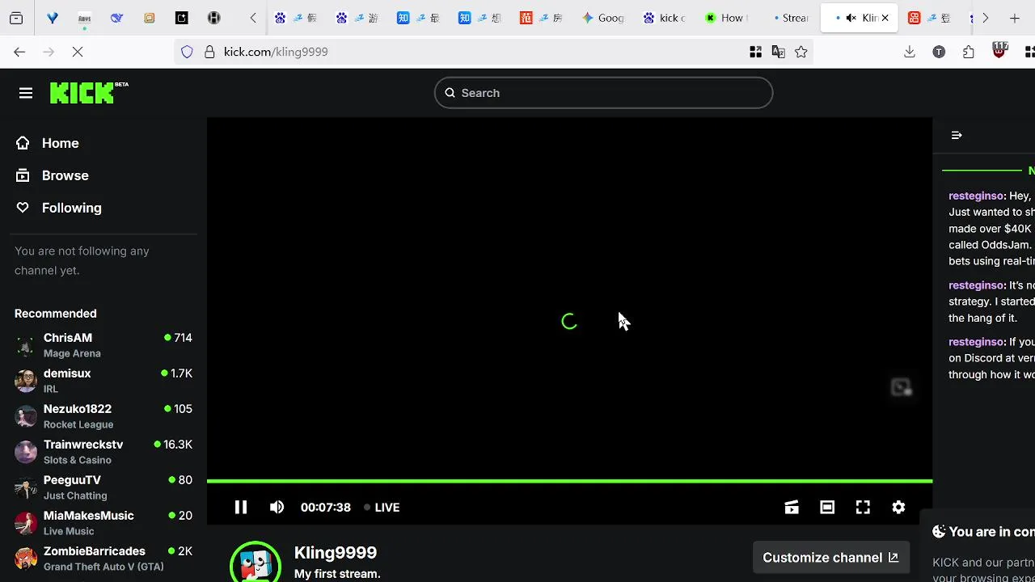Click browser back arrow
This screenshot has width=1035, height=582.
coord(19,52)
